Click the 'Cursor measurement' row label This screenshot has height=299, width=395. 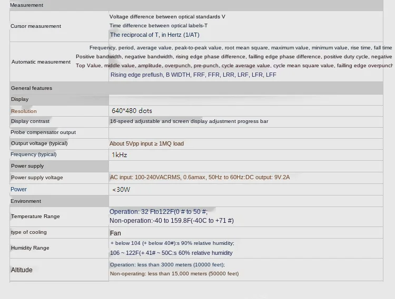pyautogui.click(x=35, y=26)
